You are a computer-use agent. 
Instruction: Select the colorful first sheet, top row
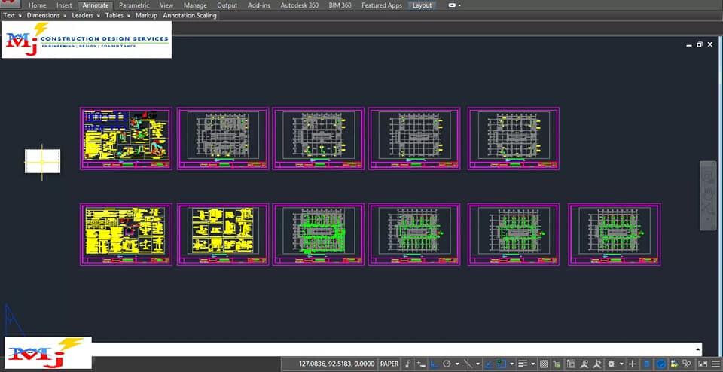point(126,139)
